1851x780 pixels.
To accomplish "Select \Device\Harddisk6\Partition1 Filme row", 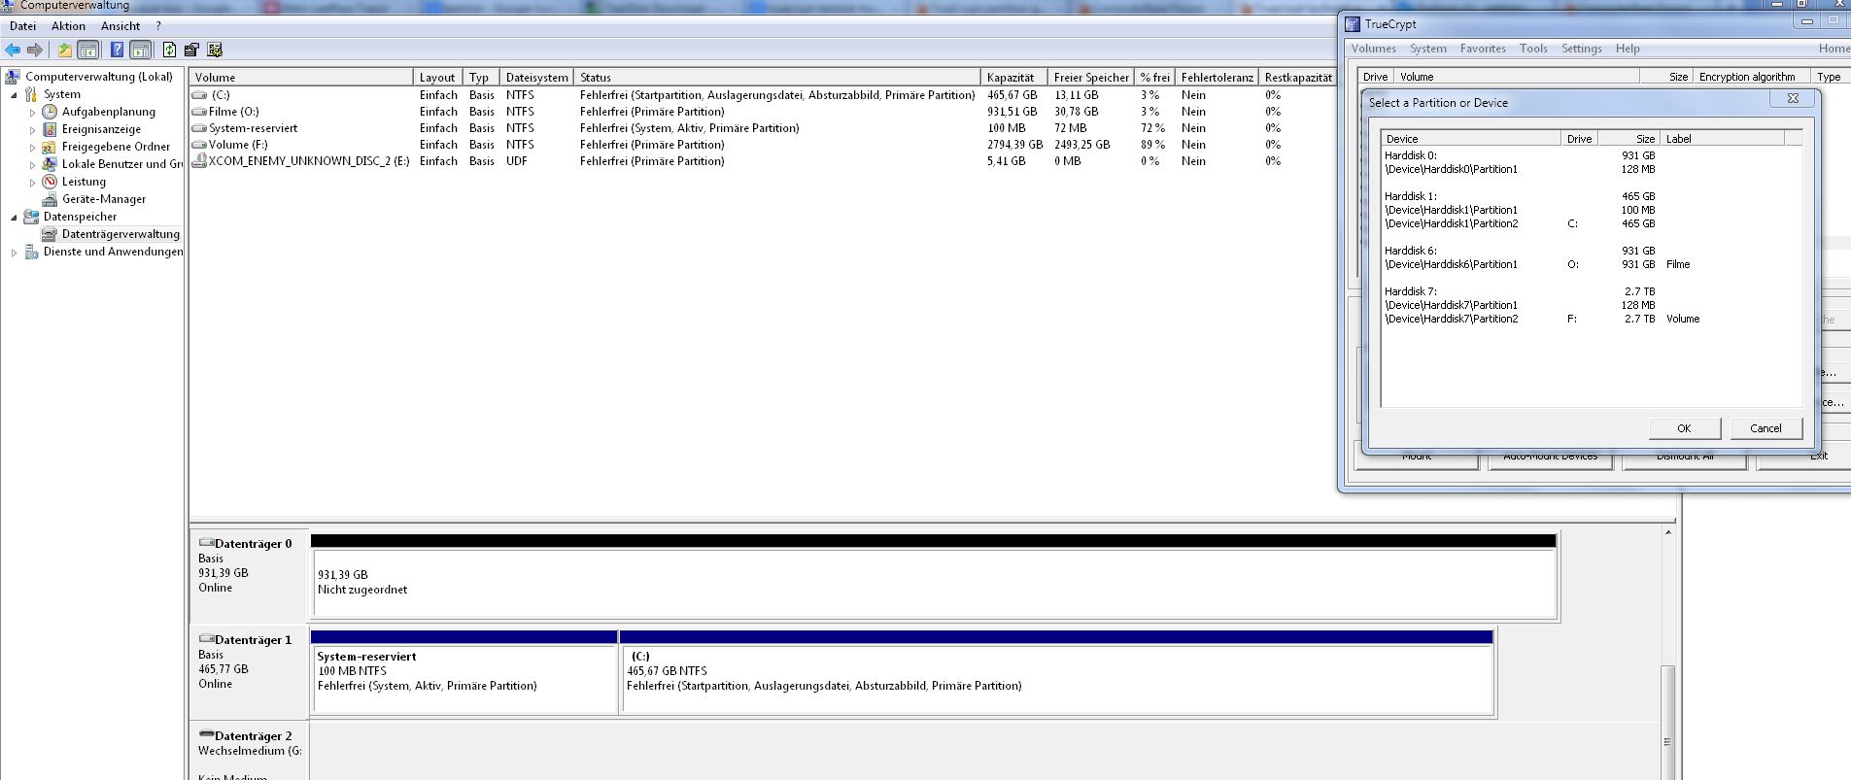I will [1591, 264].
